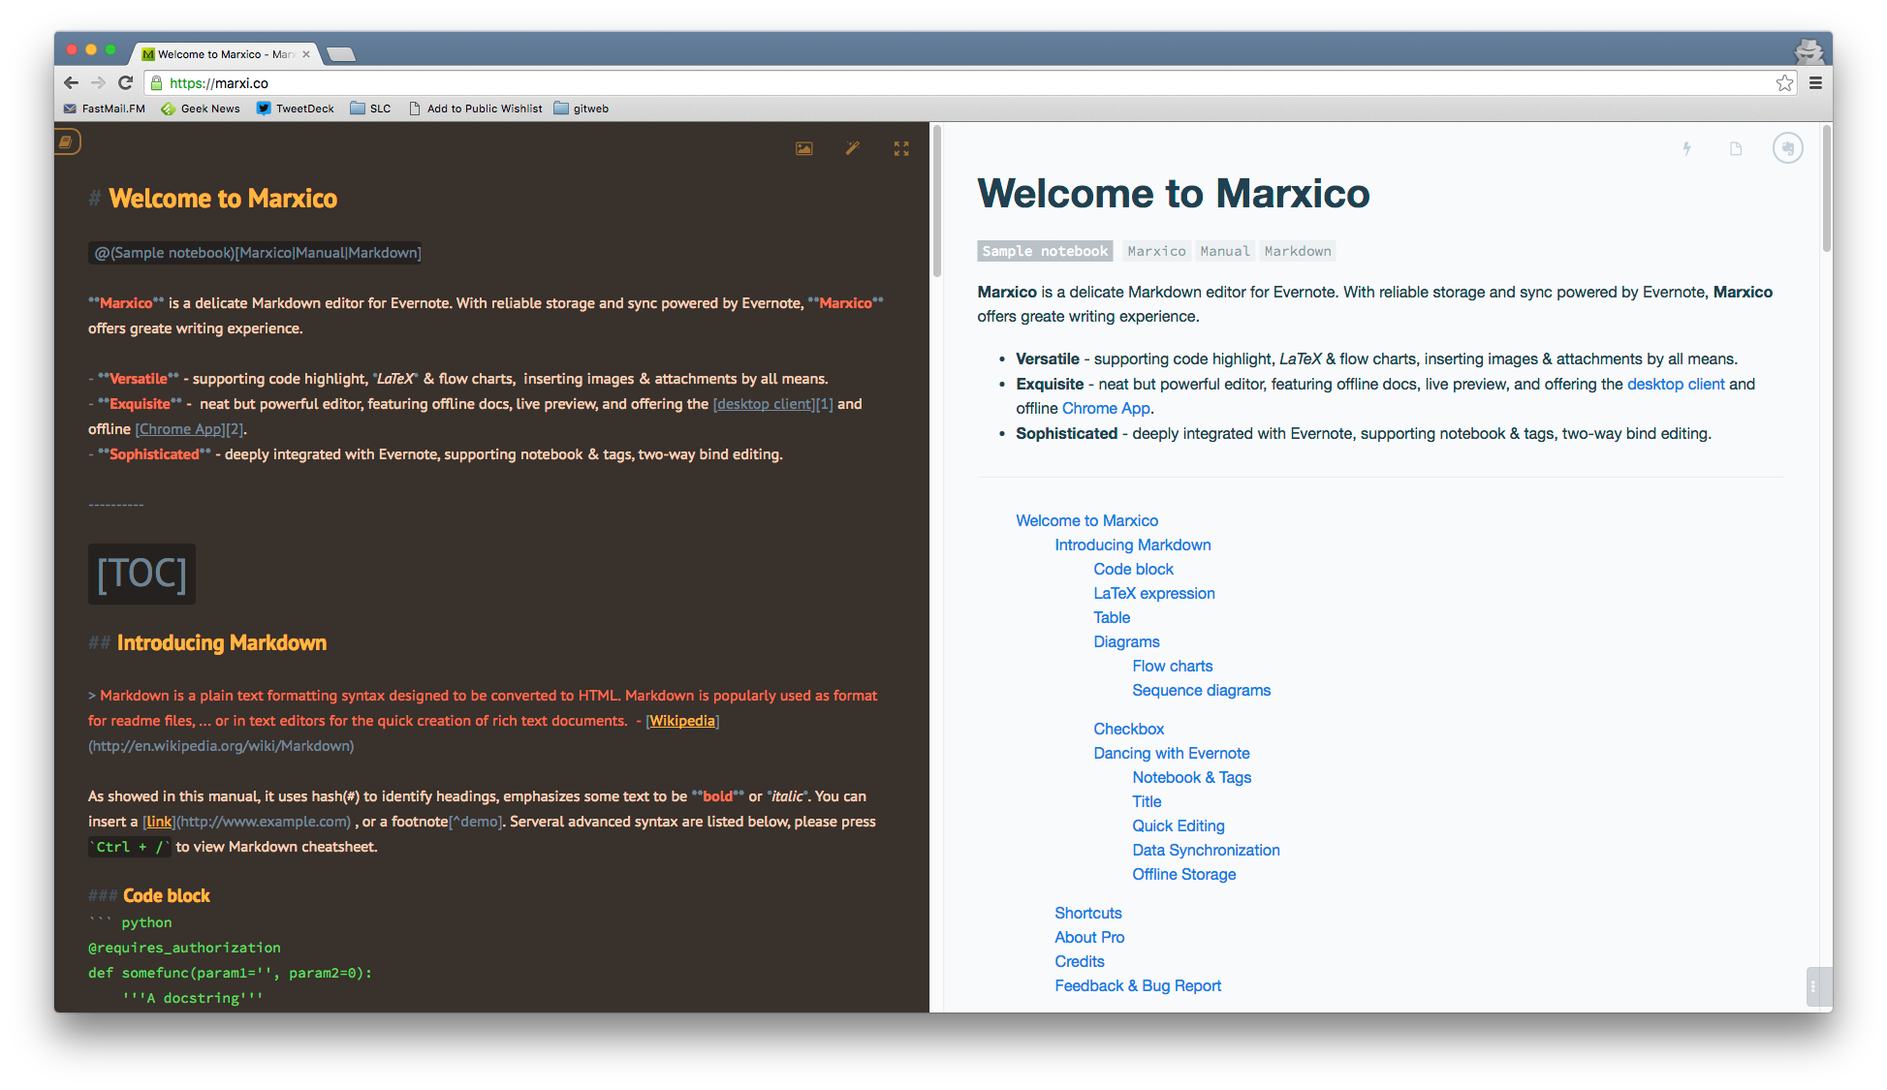The width and height of the screenshot is (1887, 1090).
Task: Go to About Pro TOC entry
Action: click(1089, 937)
